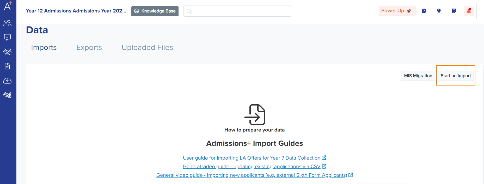Click the Data page heading
Viewport: 484px width, 184px height.
(37, 30)
